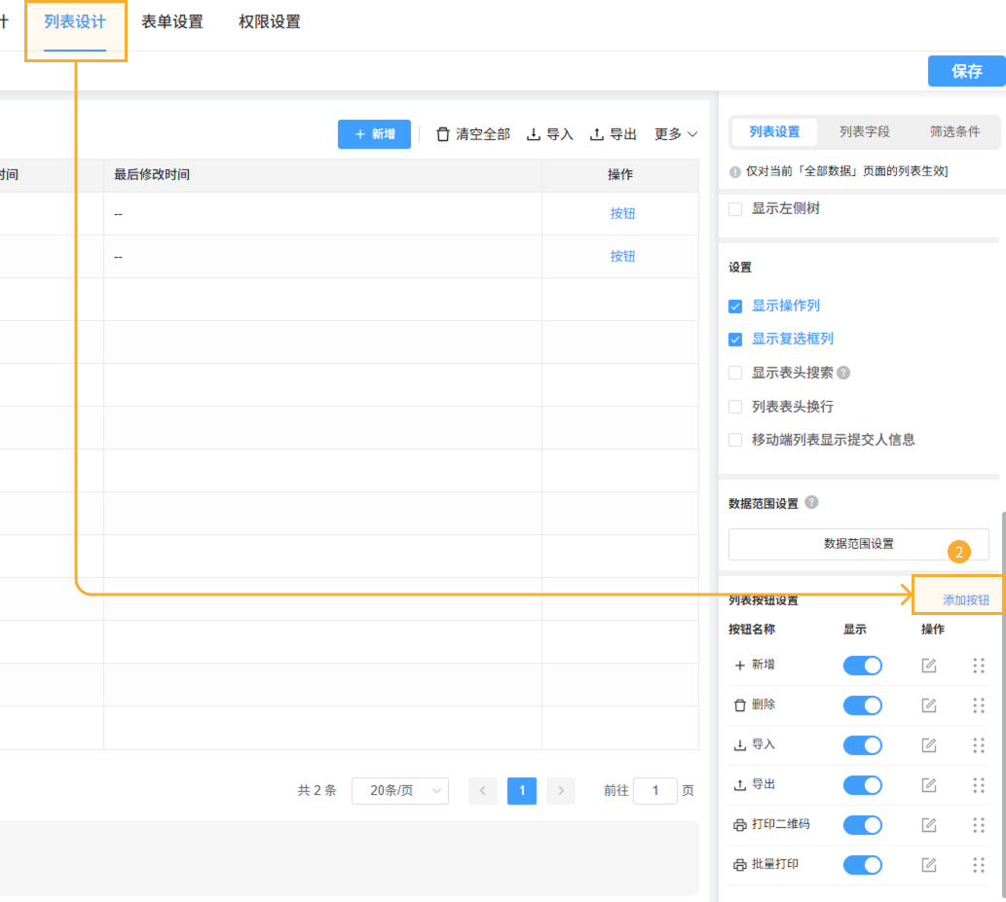Toggle display switch for 导出 button

coord(862,784)
